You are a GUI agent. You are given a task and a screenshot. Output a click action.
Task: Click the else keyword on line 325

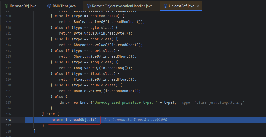[x=51, y=114]
